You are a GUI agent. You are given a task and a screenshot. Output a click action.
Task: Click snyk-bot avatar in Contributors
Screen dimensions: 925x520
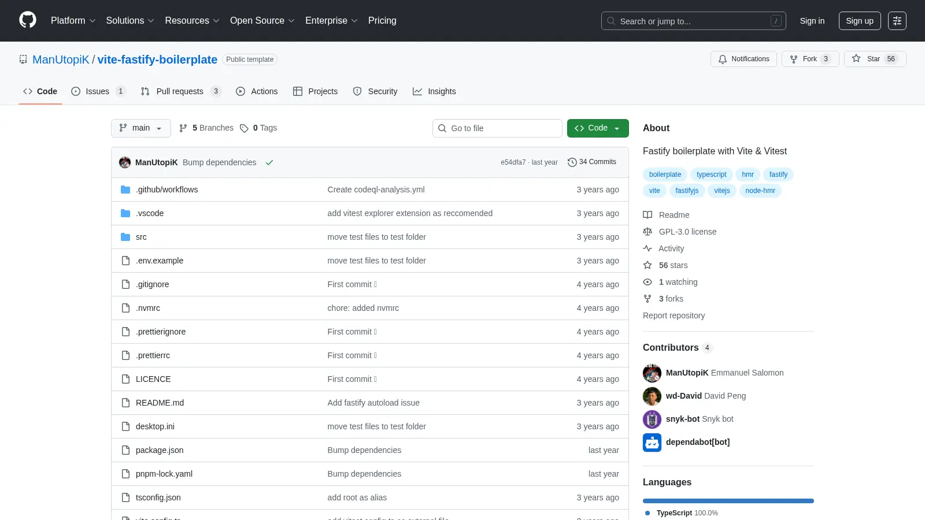click(652, 419)
